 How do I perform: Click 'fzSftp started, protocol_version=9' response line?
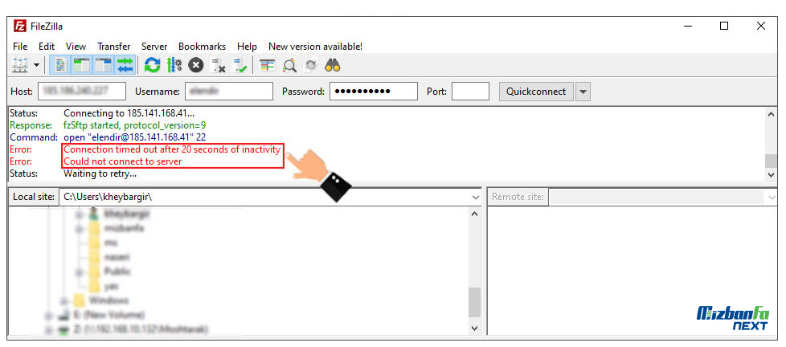(135, 125)
